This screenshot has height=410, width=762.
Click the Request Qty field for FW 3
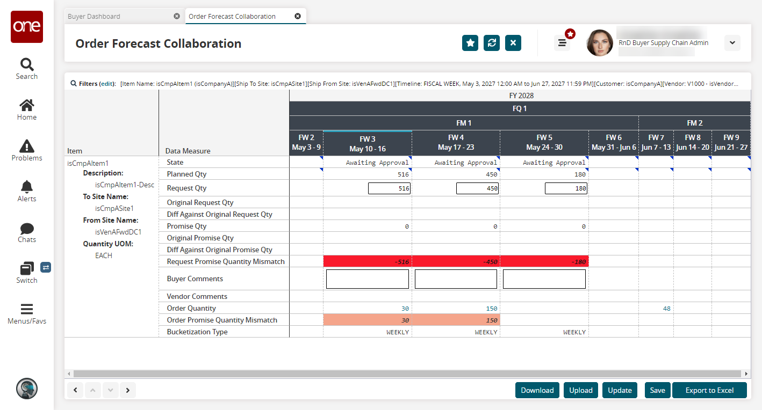tap(389, 188)
